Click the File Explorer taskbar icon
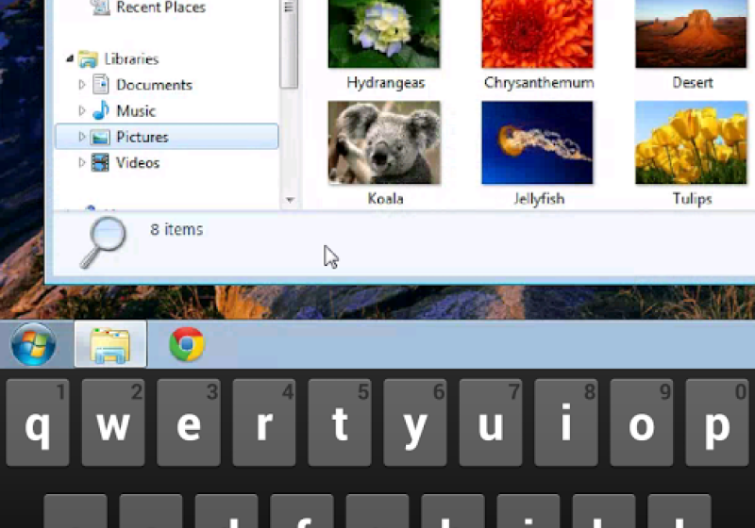755x528 pixels. point(110,344)
